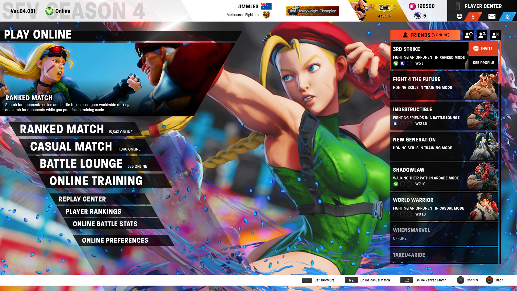
Task: Open the recent players icon
Action: (469, 35)
